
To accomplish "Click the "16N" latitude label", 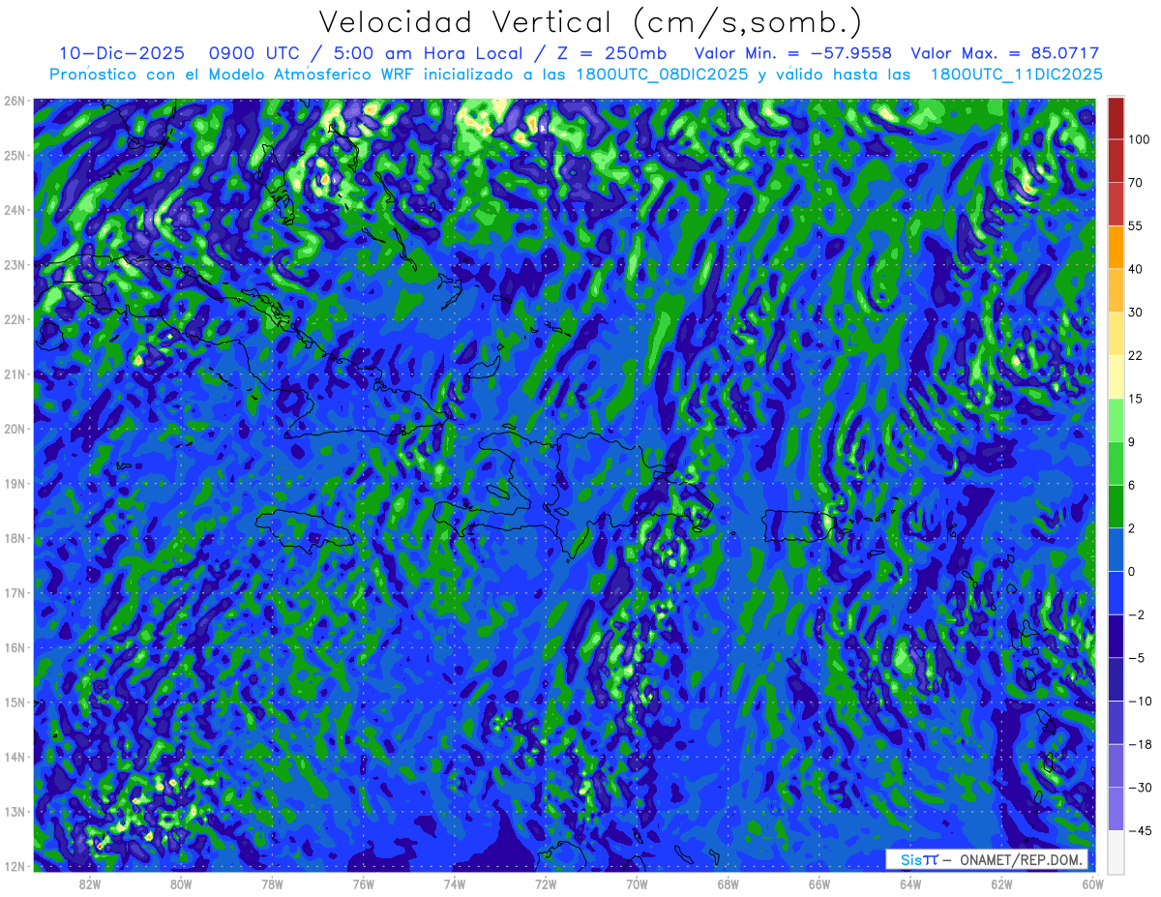I will click(14, 647).
